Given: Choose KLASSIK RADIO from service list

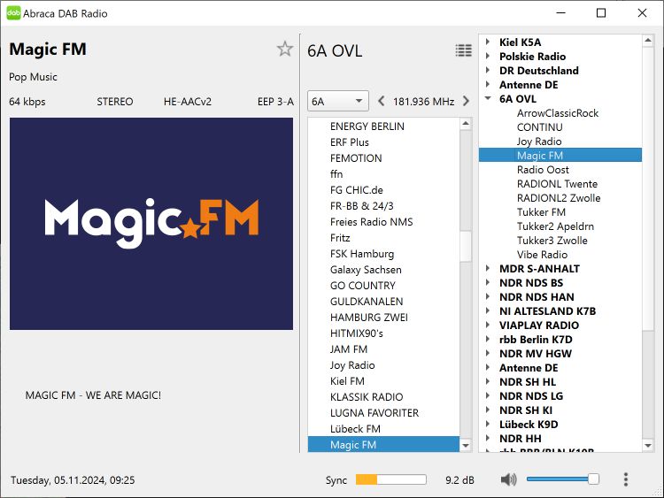Looking at the screenshot, I should 366,397.
